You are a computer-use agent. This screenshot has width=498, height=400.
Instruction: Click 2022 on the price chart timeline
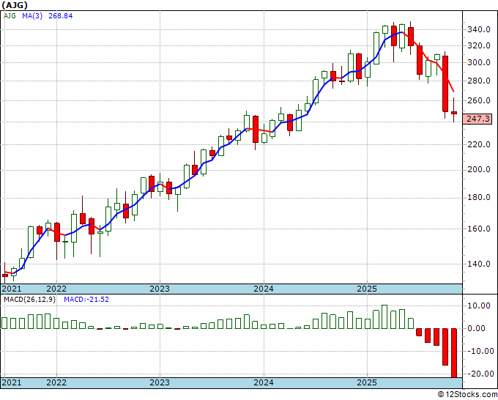pos(56,289)
